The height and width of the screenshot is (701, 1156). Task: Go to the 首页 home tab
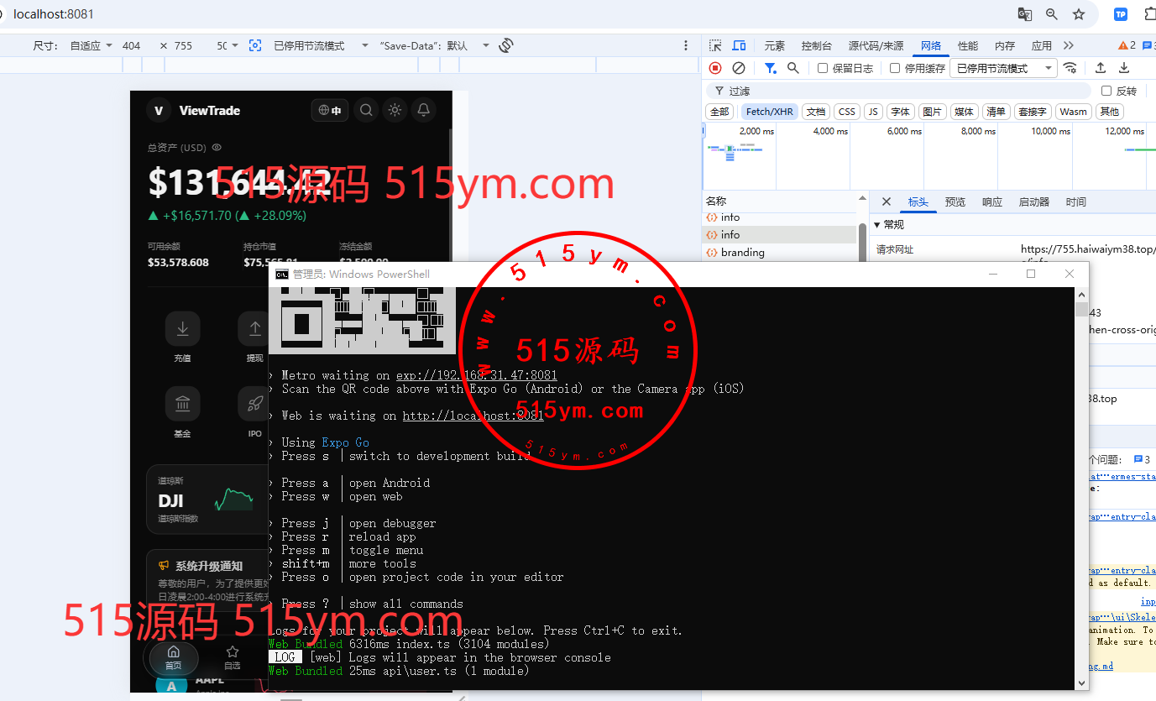pyautogui.click(x=173, y=658)
